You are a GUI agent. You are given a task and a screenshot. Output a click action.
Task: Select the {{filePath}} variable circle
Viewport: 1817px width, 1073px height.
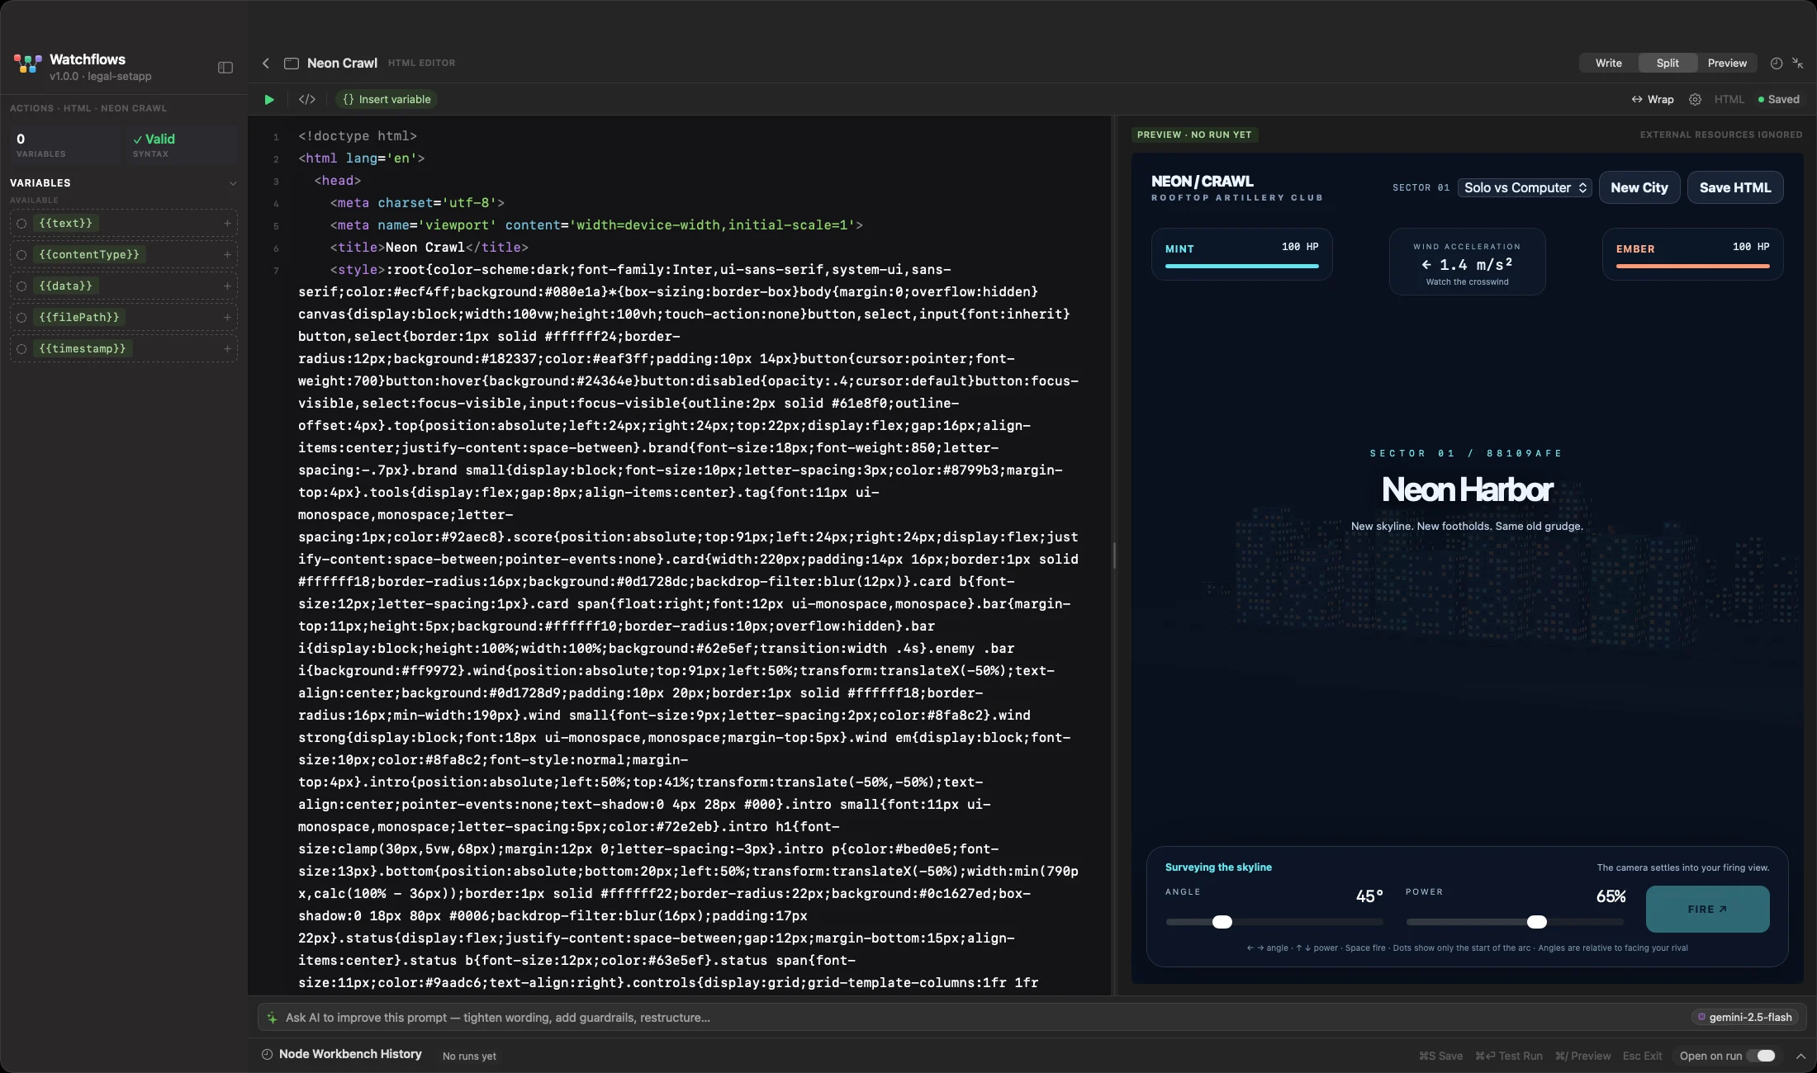pyautogui.click(x=22, y=317)
